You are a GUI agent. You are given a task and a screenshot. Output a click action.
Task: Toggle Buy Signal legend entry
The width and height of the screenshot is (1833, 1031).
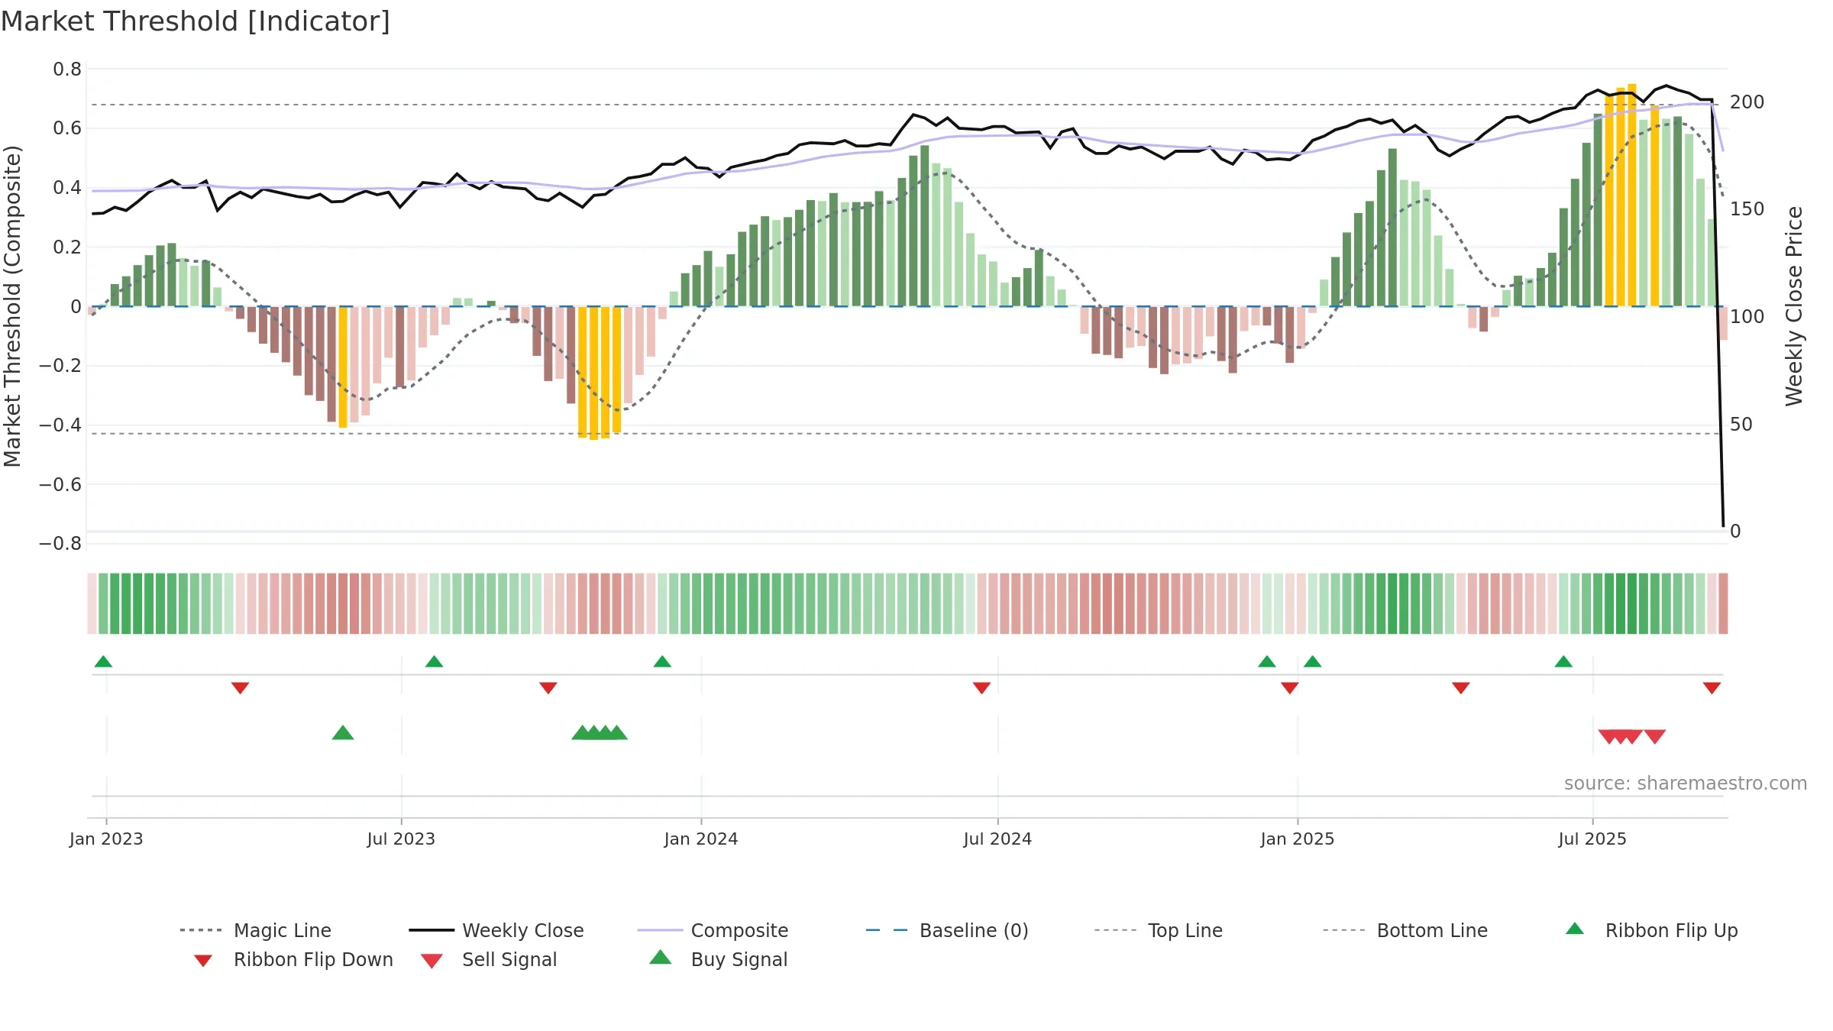pos(718,959)
